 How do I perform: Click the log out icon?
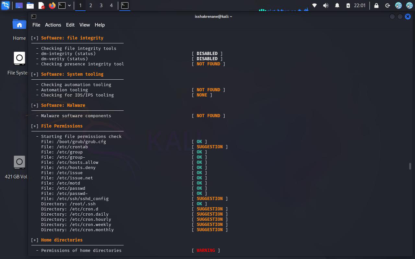click(x=387, y=6)
